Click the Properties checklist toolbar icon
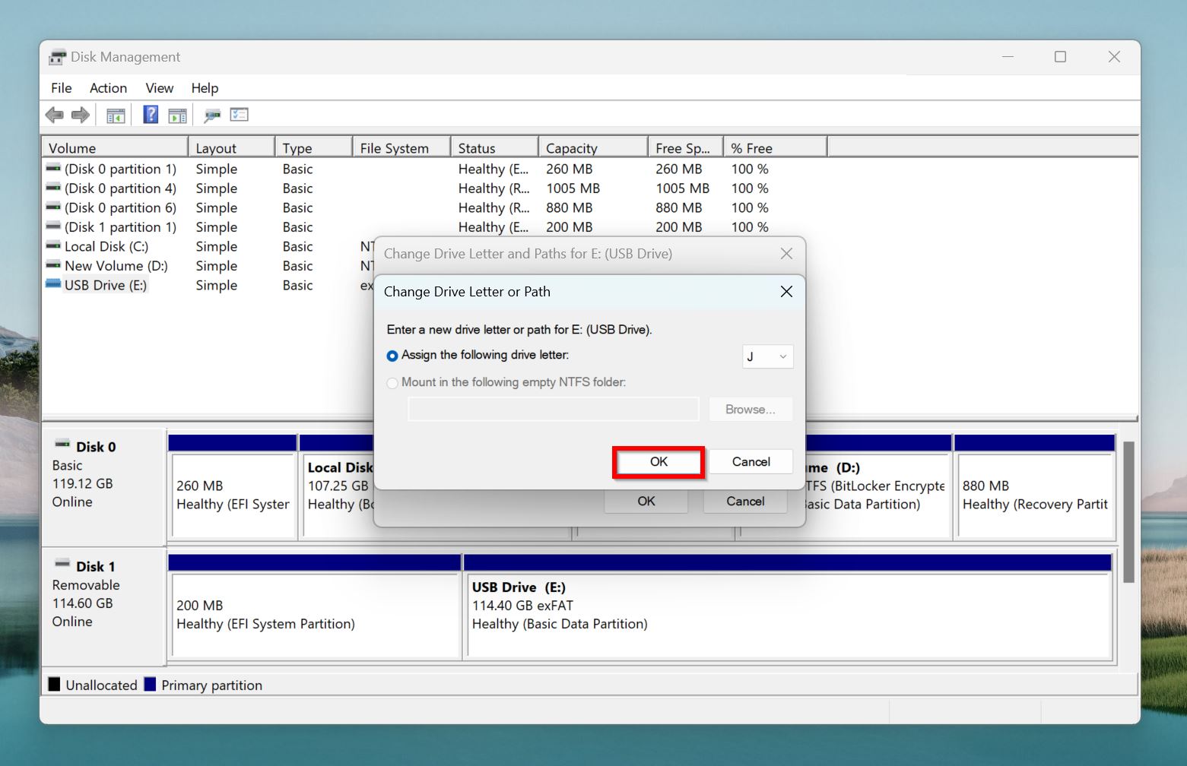Image resolution: width=1187 pixels, height=766 pixels. click(240, 115)
